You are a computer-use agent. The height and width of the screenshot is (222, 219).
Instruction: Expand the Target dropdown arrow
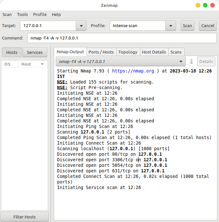[x=81, y=26]
